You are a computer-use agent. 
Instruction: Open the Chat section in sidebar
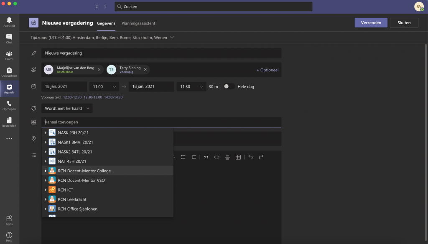9,39
